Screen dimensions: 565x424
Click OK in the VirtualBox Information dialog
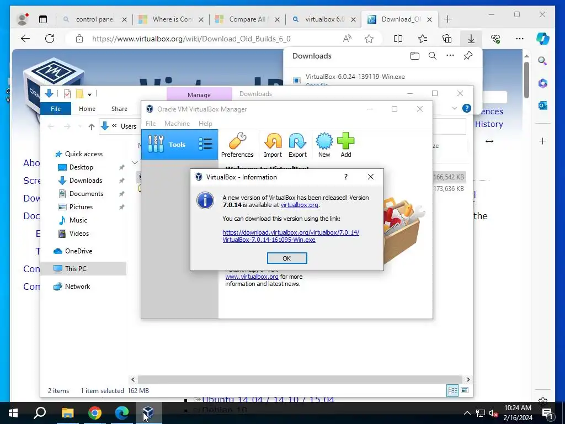pos(287,258)
